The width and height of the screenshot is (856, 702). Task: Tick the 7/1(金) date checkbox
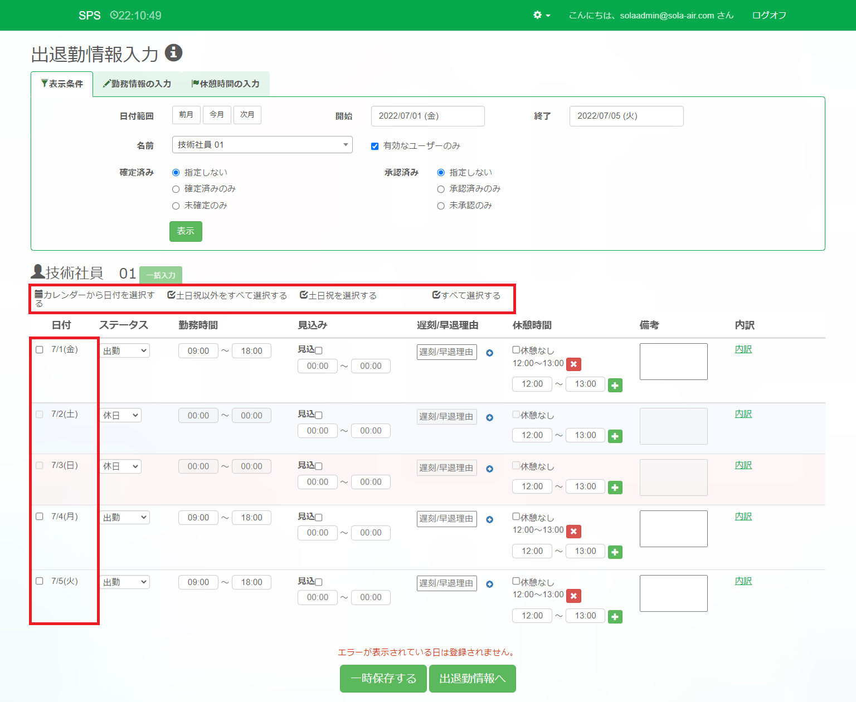(x=40, y=350)
